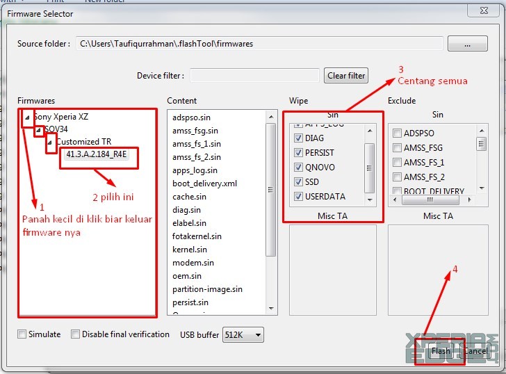Viewport: 506px width, 374px height.
Task: Select diag.sin in Content list
Action: point(186,210)
